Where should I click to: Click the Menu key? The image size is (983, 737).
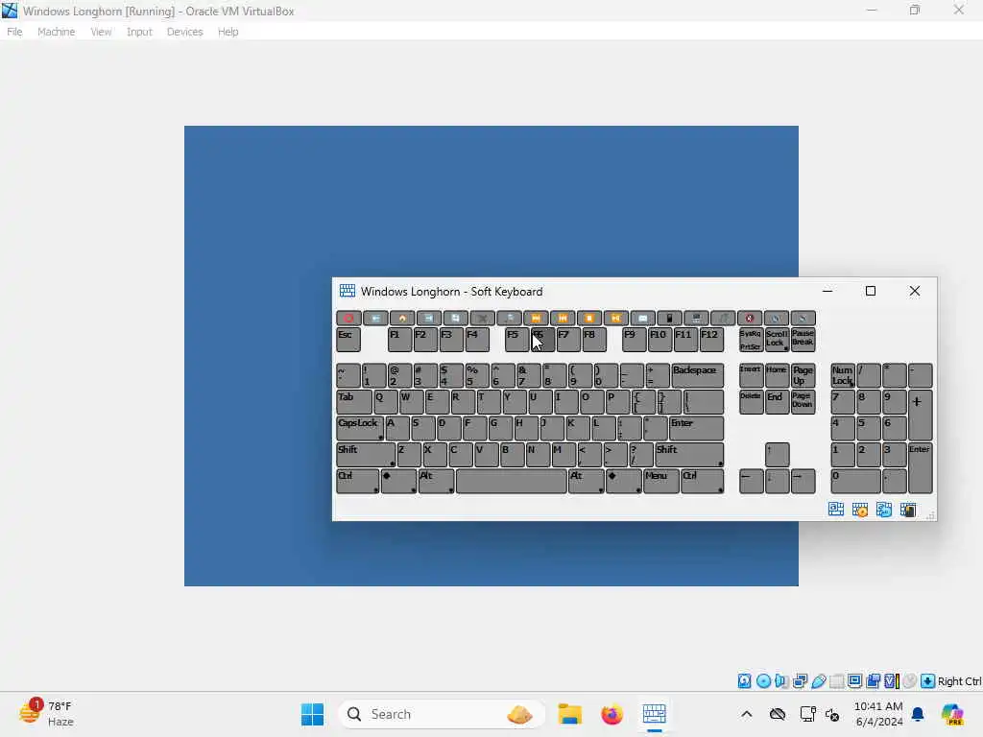coord(660,482)
